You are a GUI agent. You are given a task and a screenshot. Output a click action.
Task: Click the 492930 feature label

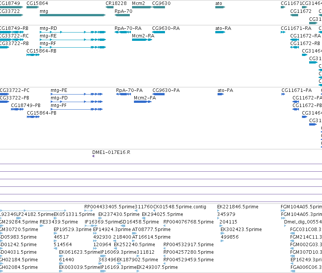[102, 237]
